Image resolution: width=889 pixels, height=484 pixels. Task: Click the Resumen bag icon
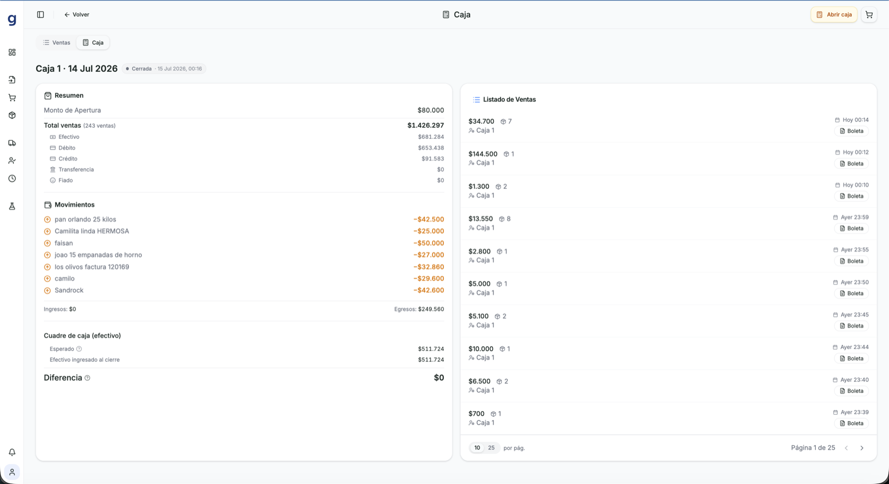48,96
